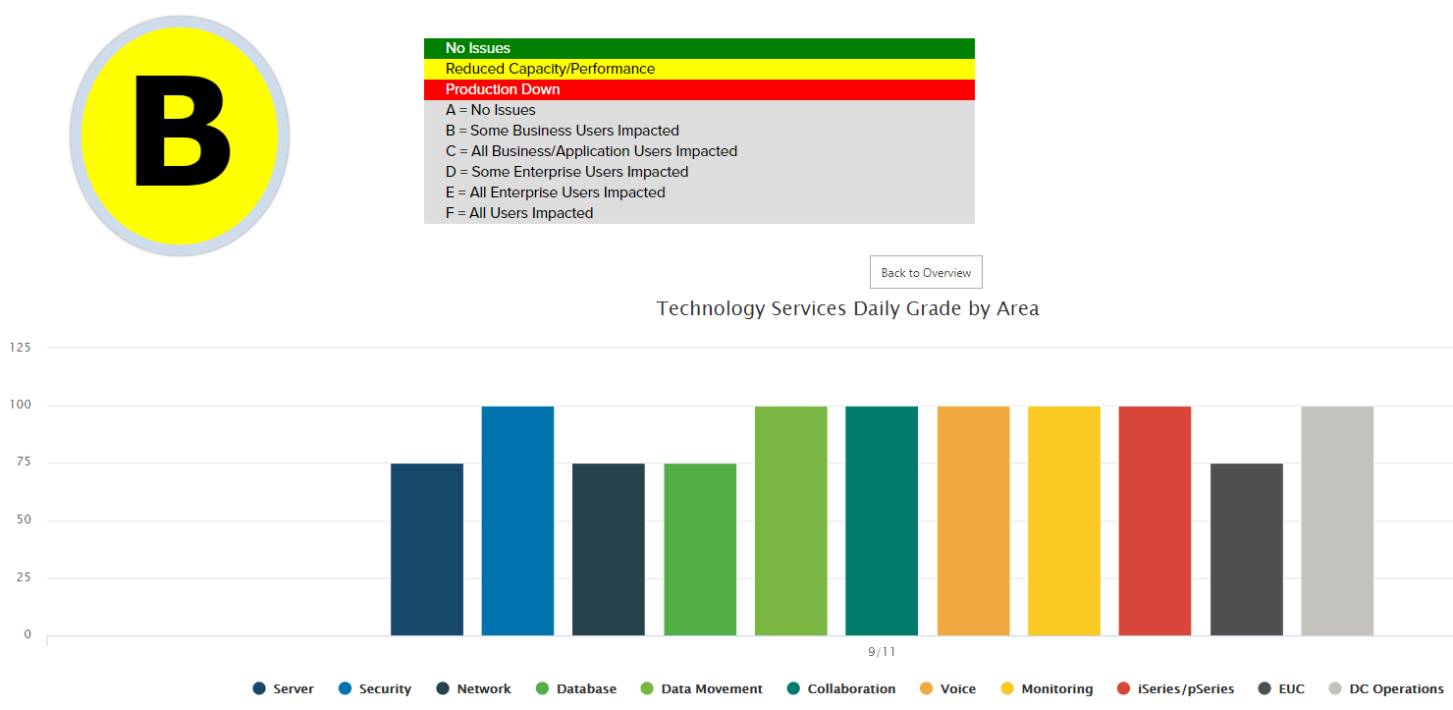Screen dimensions: 1453x710
Task: Click the Voice legend color dot
Action: [x=925, y=688]
